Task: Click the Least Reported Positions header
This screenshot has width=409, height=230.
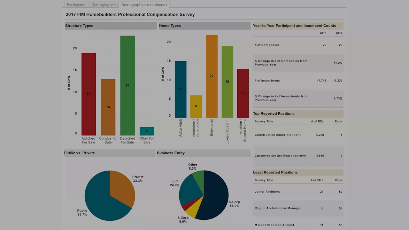Action: [x=298, y=172]
